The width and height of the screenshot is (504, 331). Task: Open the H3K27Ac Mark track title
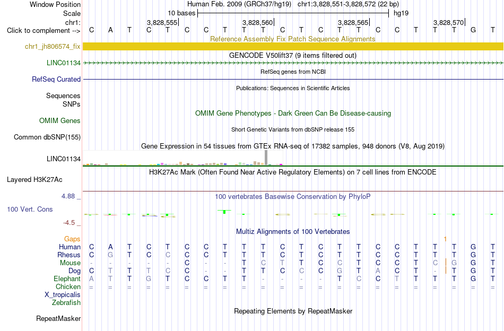pos(292,172)
